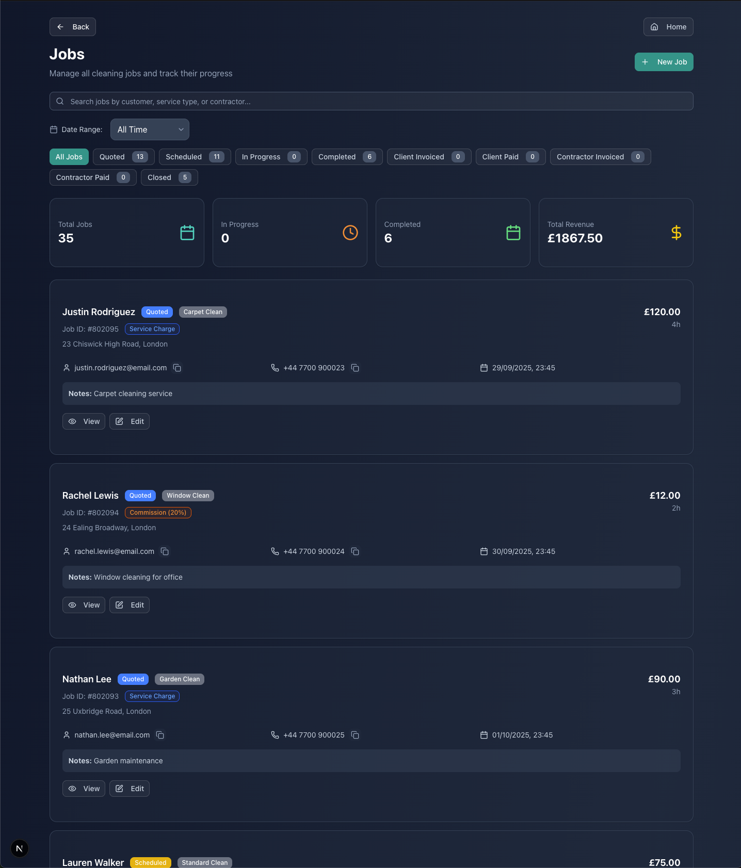
Task: Click Service Charge badge on Nathan's job
Action: 152,696
